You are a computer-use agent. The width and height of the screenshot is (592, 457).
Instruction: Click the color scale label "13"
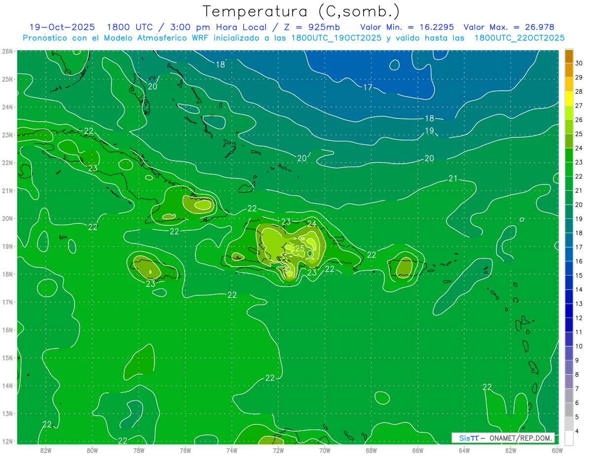pos(579,304)
